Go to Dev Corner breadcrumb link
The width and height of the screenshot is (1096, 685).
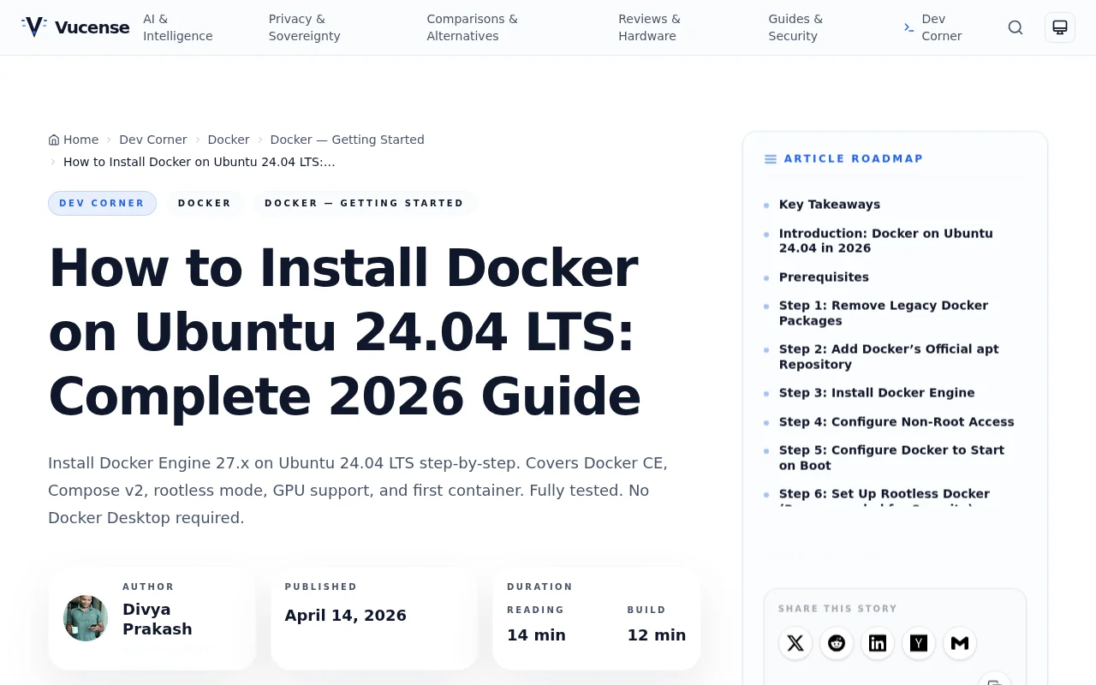coord(153,140)
